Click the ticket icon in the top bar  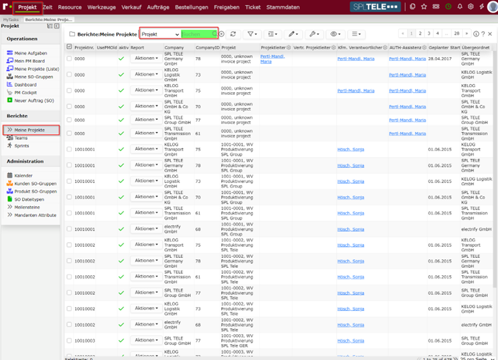coord(436,7)
